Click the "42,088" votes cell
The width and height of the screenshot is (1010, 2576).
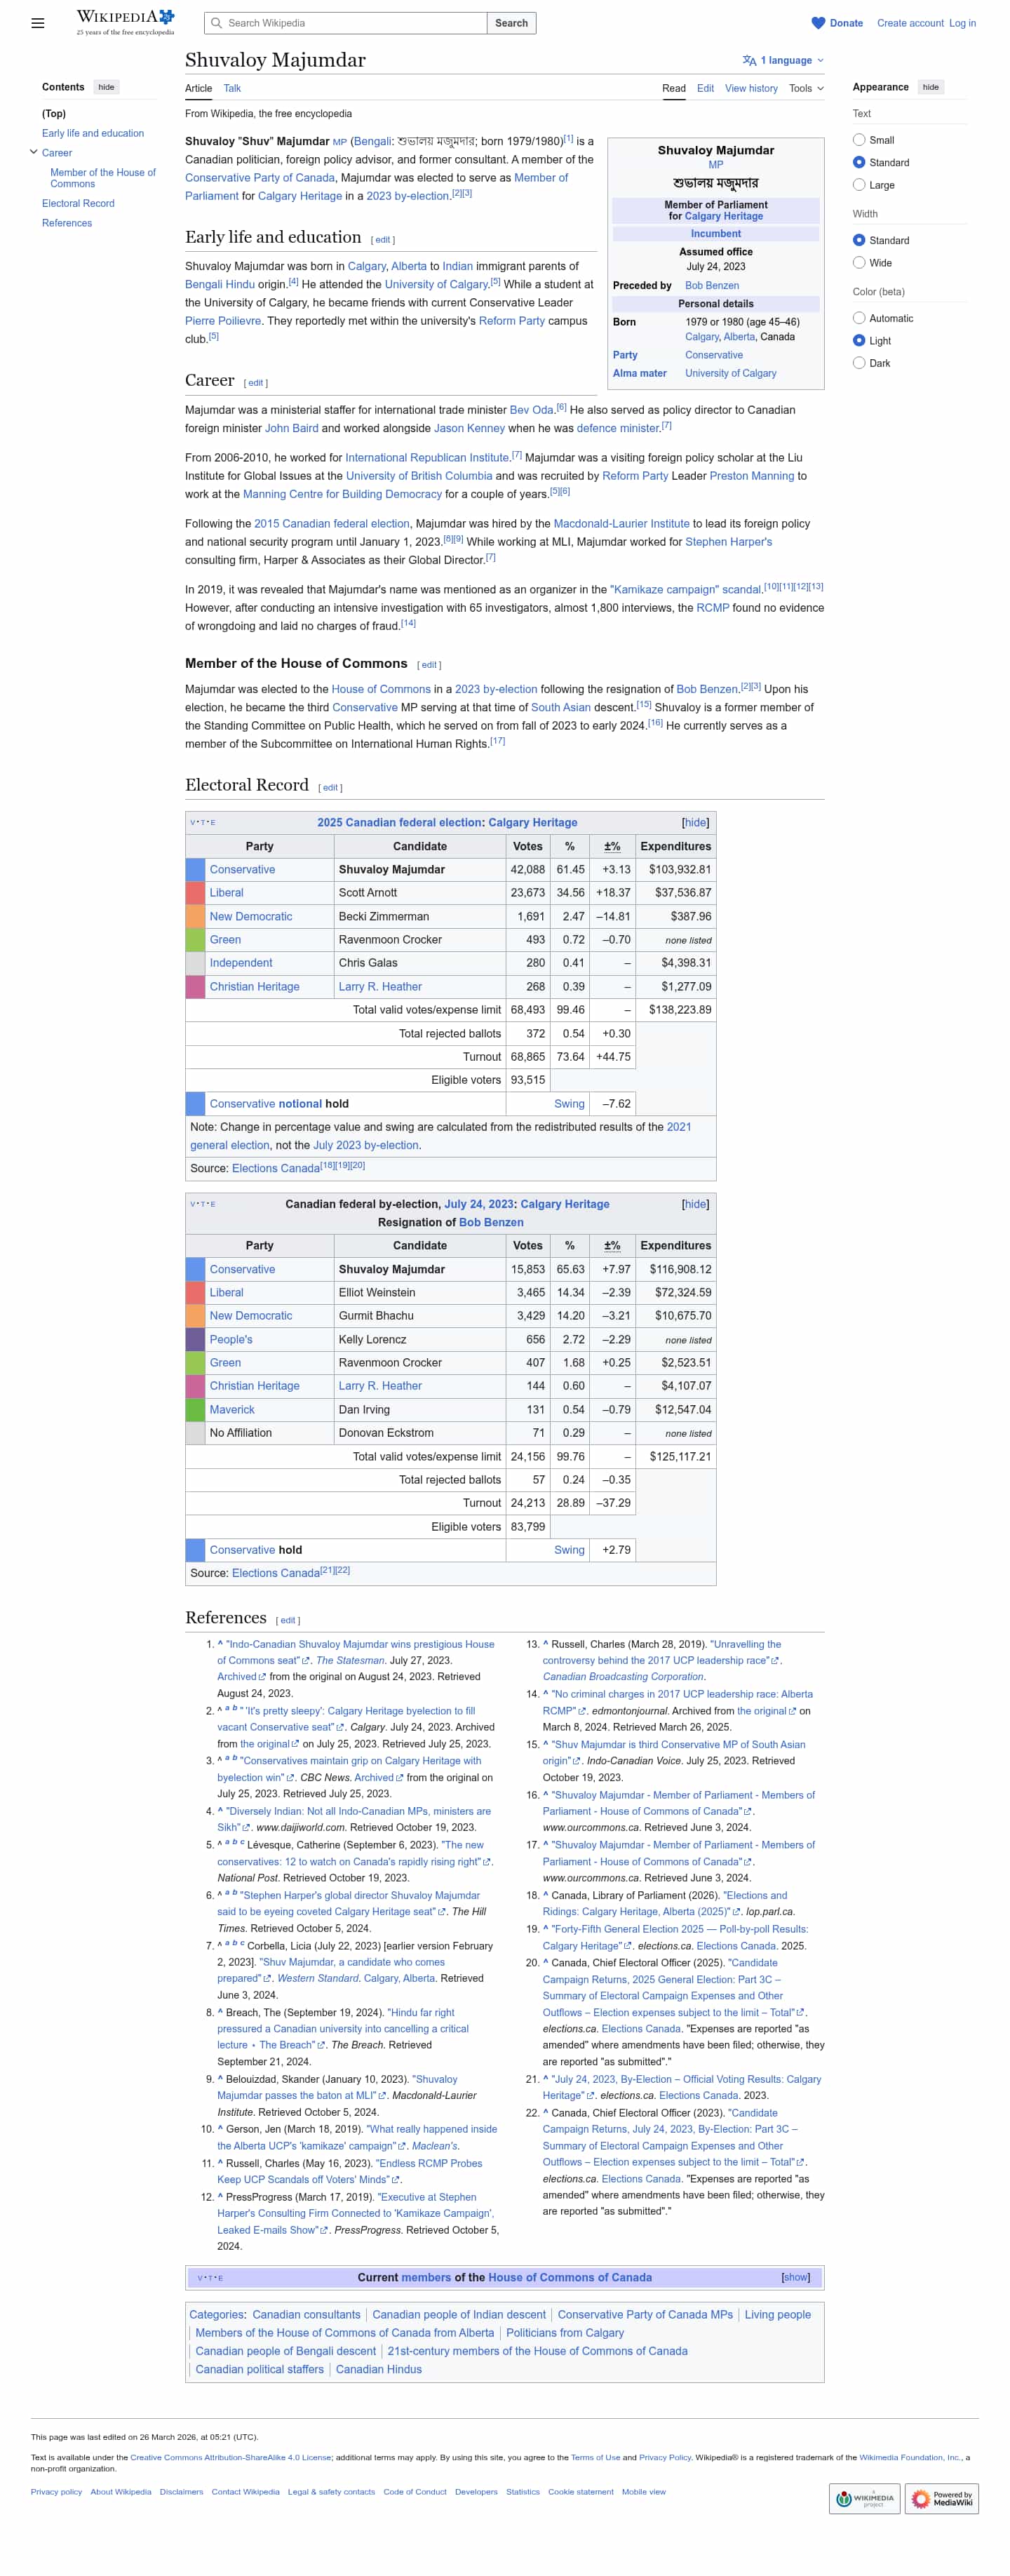click(528, 870)
